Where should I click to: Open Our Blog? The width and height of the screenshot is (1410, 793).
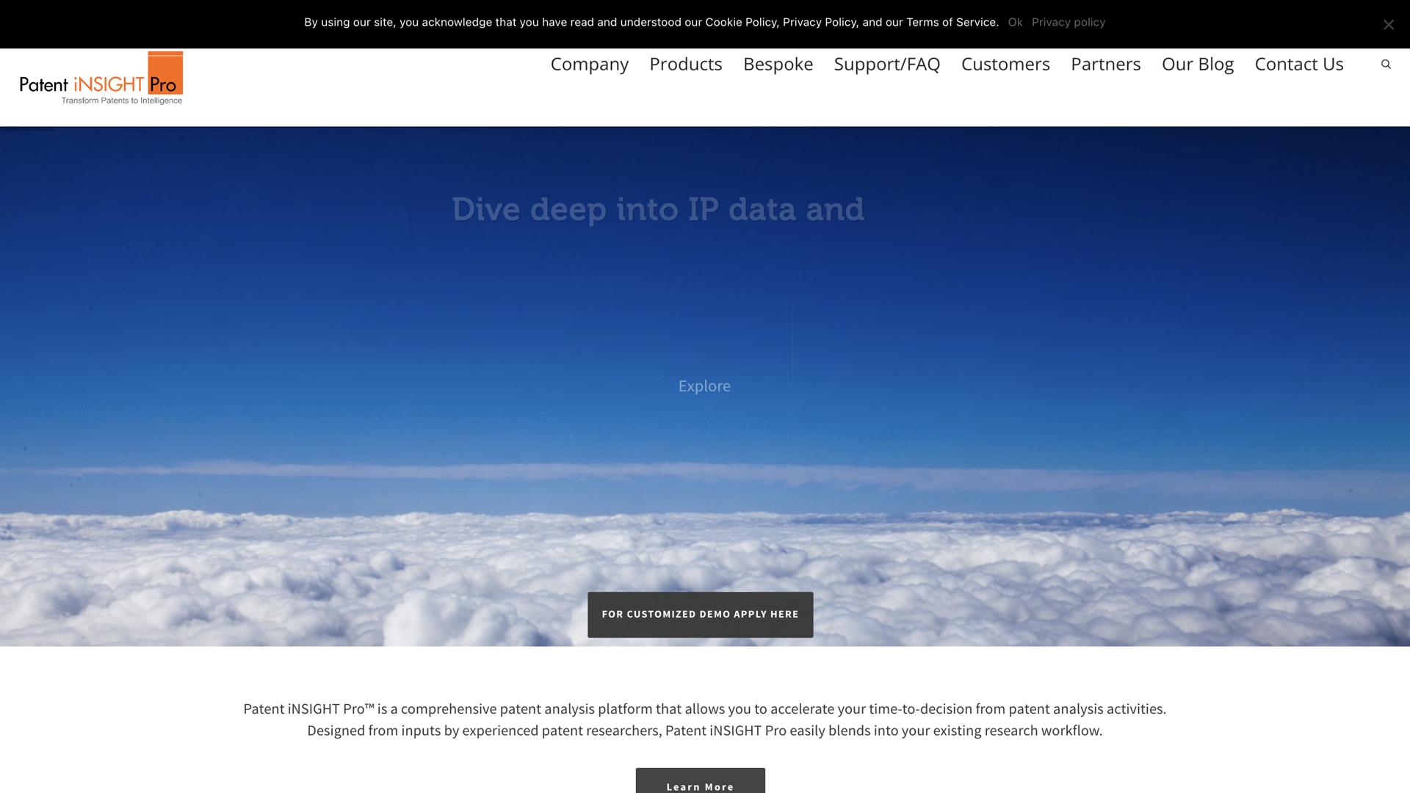(x=1198, y=65)
